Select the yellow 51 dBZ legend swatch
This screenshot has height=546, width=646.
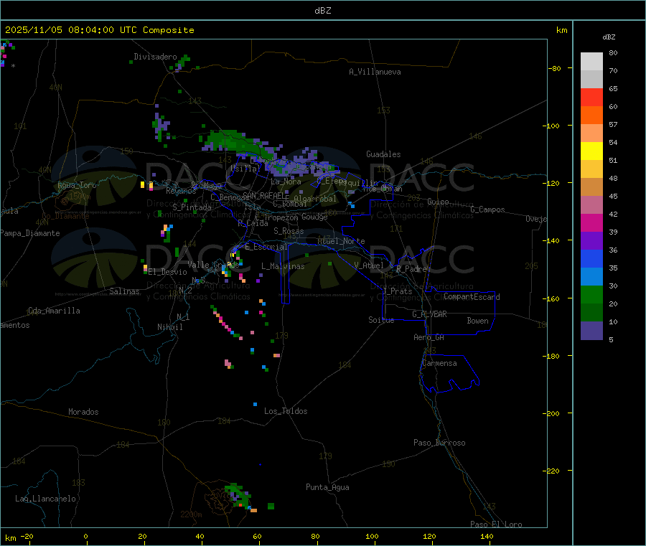591,151
